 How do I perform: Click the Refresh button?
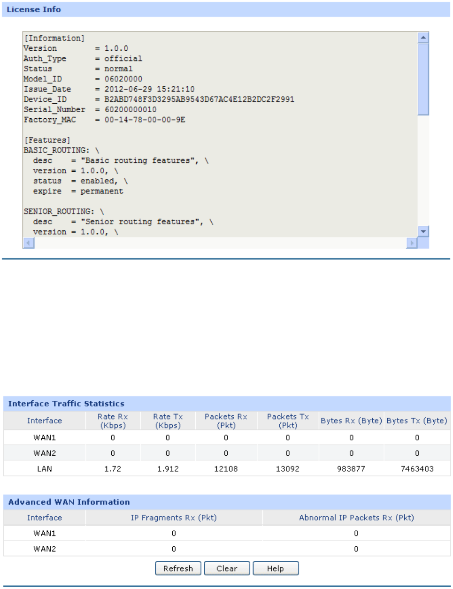point(178,568)
